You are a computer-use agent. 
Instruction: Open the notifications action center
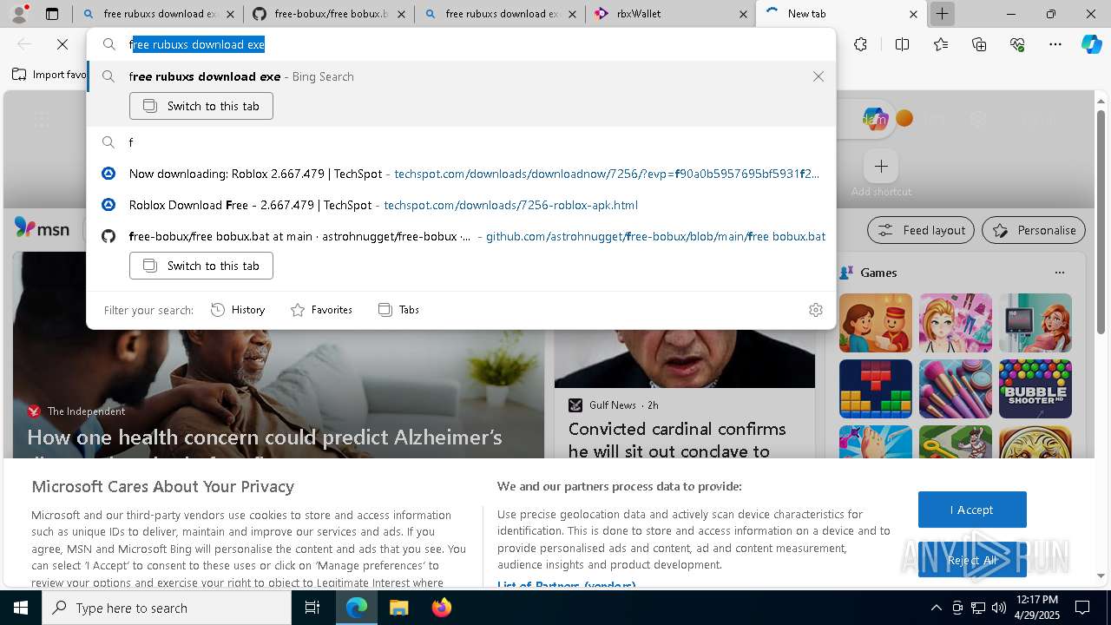pos(1082,608)
